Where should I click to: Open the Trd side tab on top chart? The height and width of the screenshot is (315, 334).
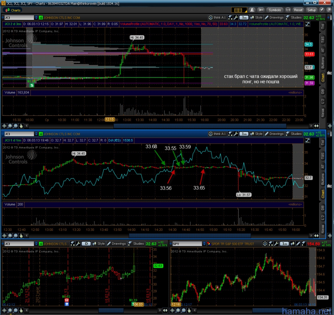(323, 26)
